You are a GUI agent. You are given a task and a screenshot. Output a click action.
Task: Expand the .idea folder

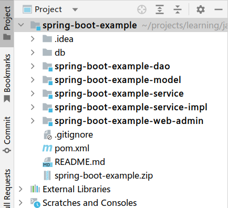pos(33,39)
